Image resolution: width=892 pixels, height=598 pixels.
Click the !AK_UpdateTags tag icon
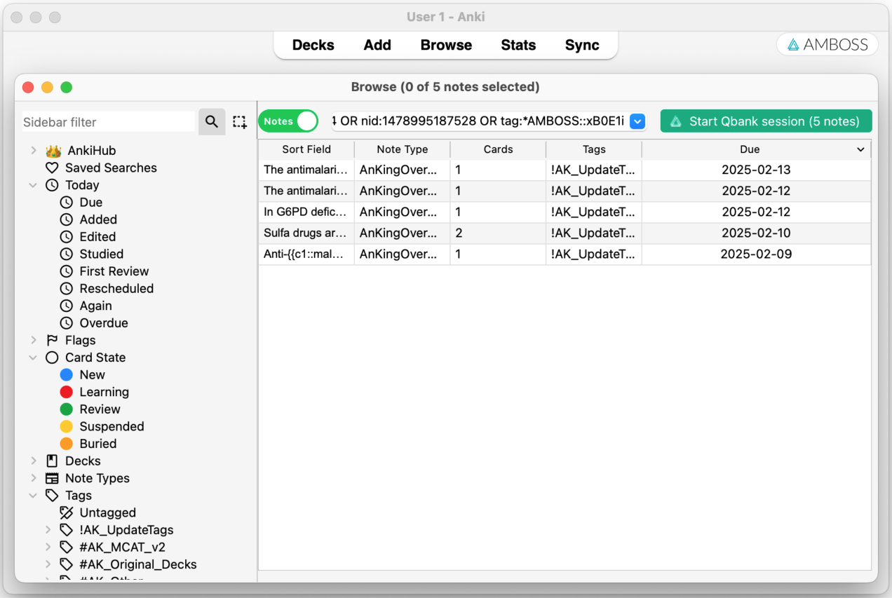[x=67, y=530]
